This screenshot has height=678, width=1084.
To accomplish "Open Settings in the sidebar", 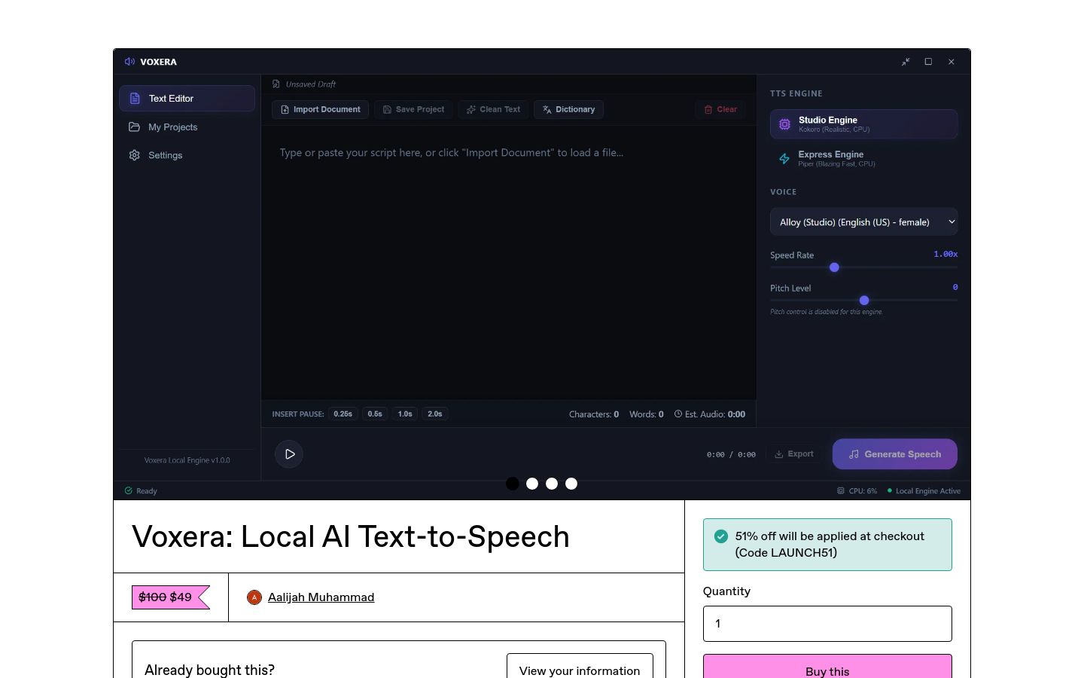I will click(187, 155).
